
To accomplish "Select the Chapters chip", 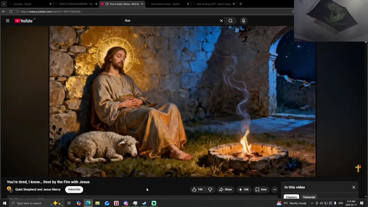I will click(x=291, y=197).
